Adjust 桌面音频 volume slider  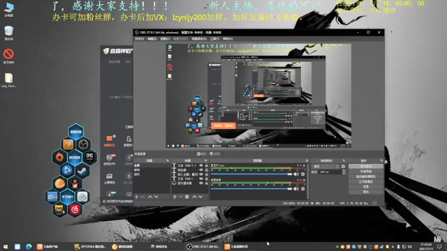coord(251,188)
